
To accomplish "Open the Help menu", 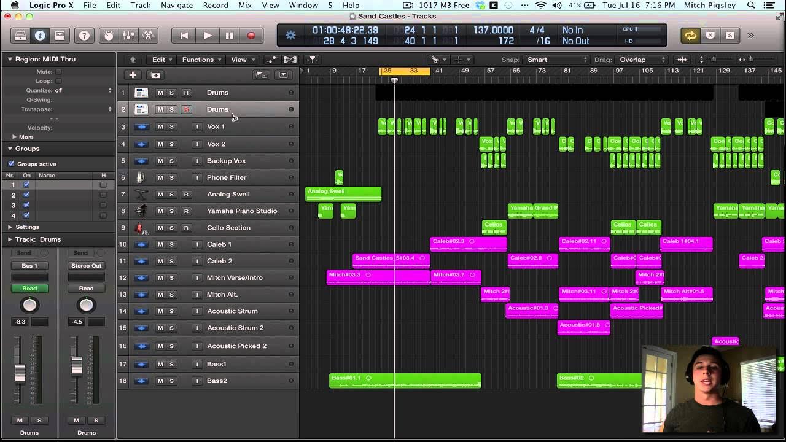I will point(351,5).
